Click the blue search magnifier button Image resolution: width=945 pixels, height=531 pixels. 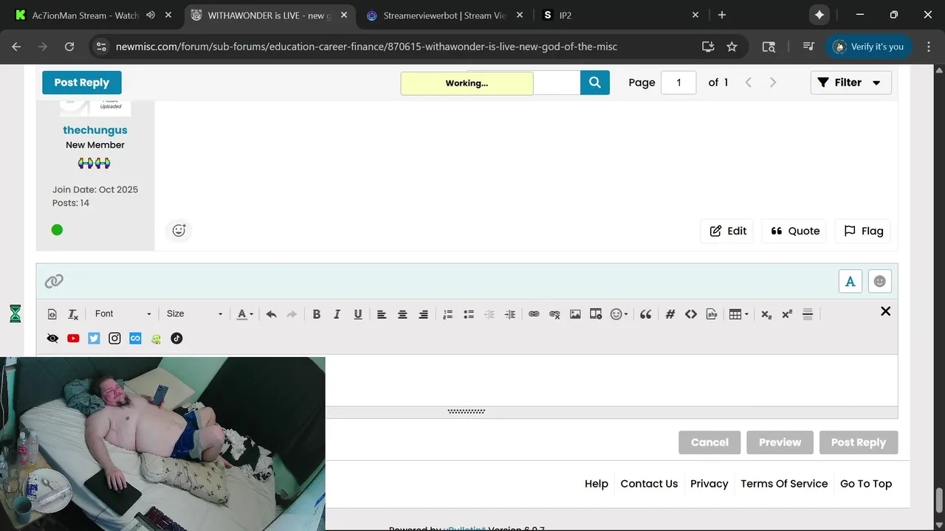point(595,83)
